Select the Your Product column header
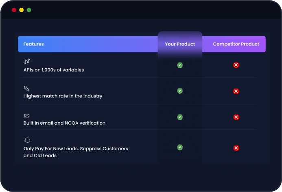The image size is (282, 192). (180, 44)
